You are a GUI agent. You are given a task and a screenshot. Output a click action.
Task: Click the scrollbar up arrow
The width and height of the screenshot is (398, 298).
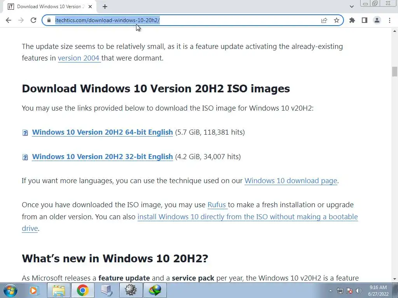395,31
